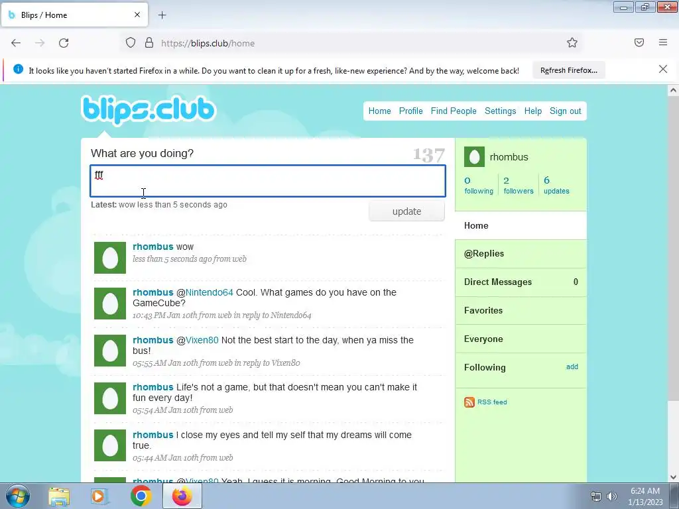Click the taskbar clock showing 6:24 AM
The image size is (679, 509).
tap(645, 496)
